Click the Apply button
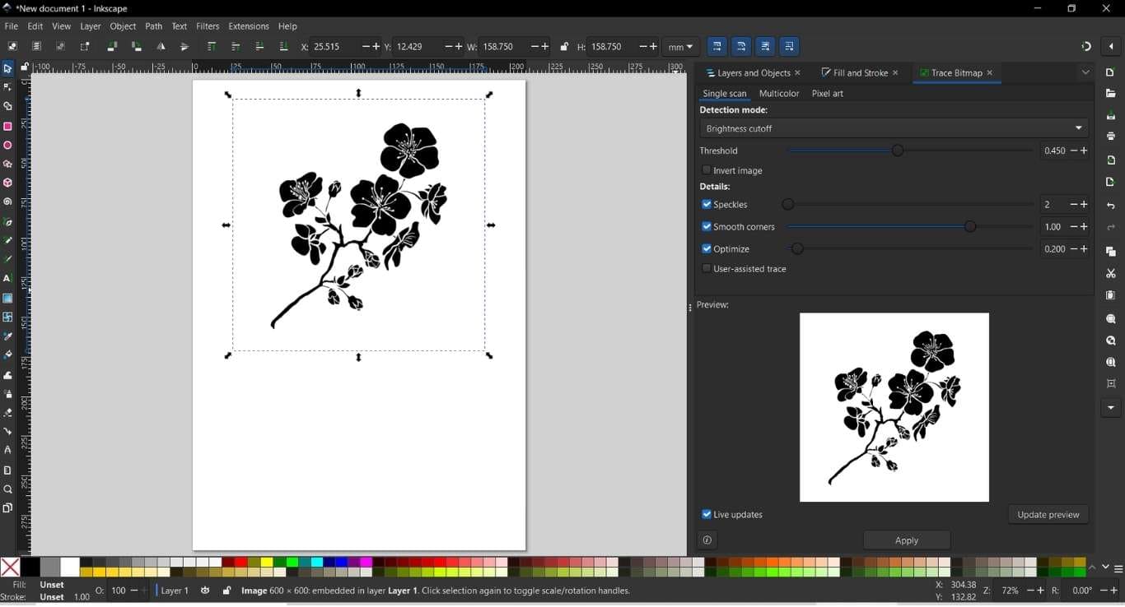This screenshot has width=1125, height=607. [907, 540]
